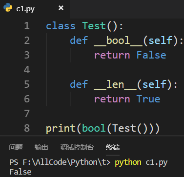Switch to the 调试控制台 tab
Image resolution: width=184 pixels, height=177 pixels.
[77, 147]
